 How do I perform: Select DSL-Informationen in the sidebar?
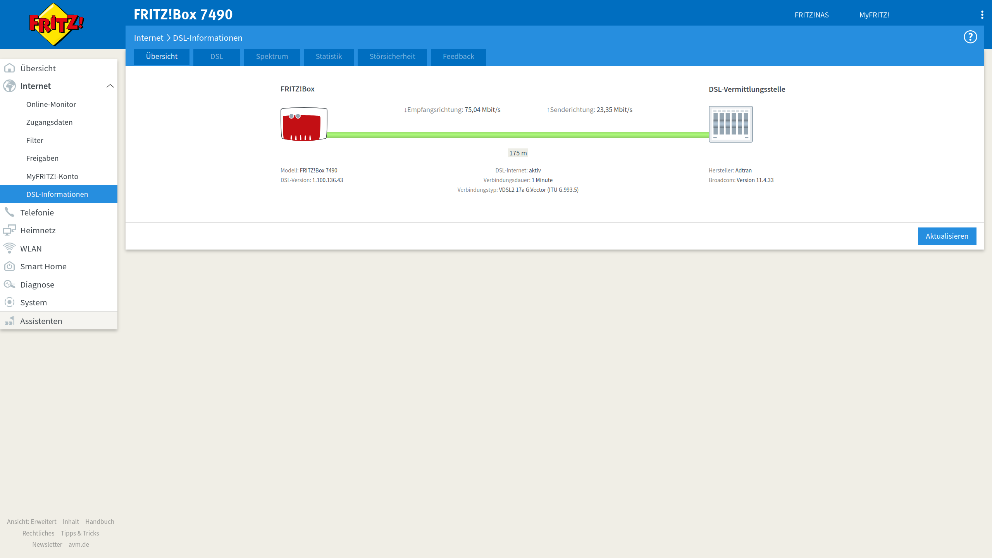[59, 194]
